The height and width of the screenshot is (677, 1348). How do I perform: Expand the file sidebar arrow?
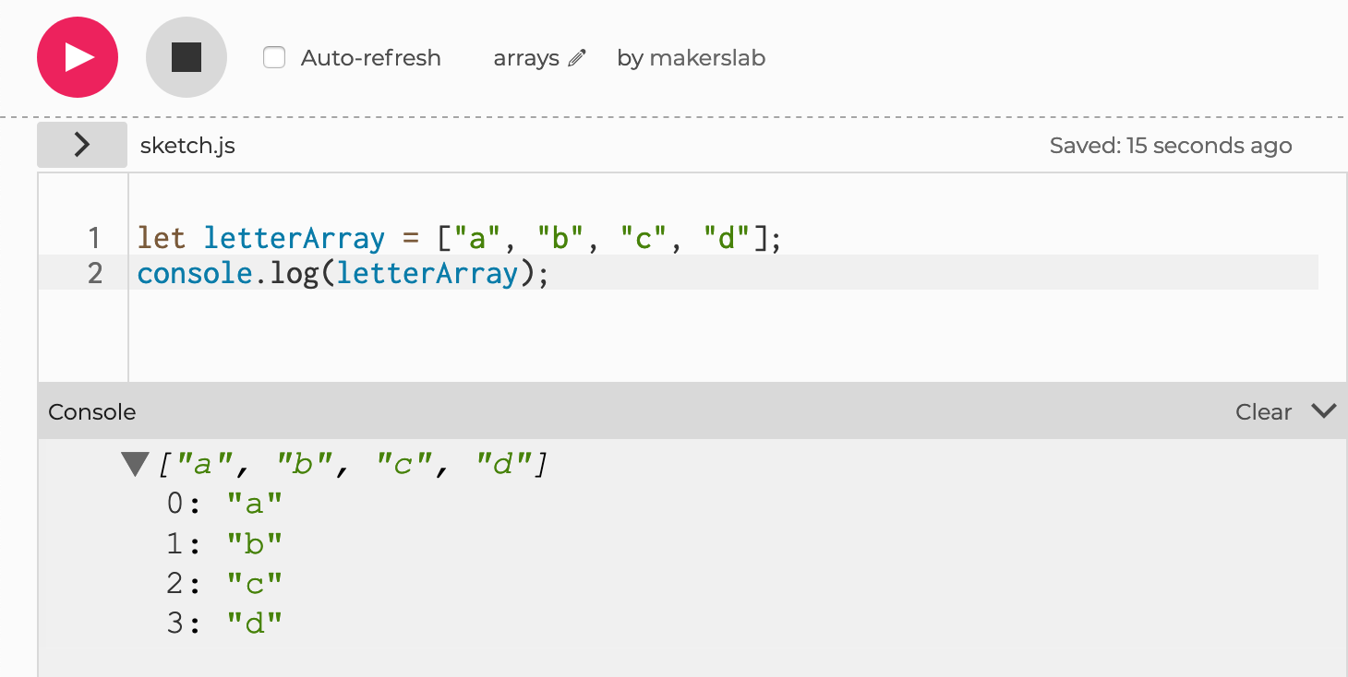coord(82,145)
